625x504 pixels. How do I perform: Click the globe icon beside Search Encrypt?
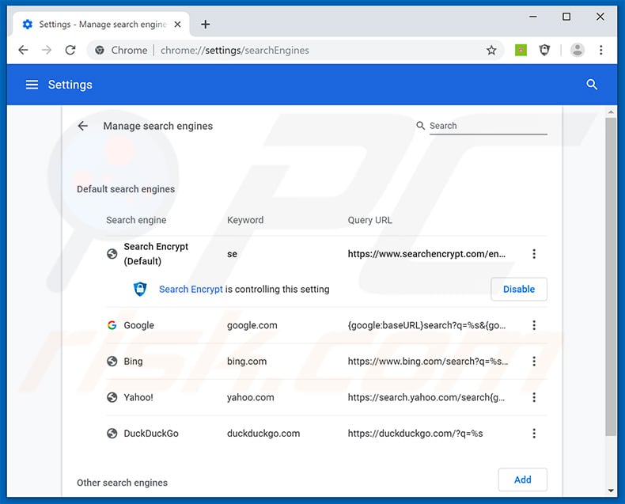(x=112, y=254)
